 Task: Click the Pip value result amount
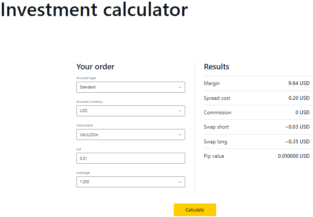pyautogui.click(x=293, y=156)
